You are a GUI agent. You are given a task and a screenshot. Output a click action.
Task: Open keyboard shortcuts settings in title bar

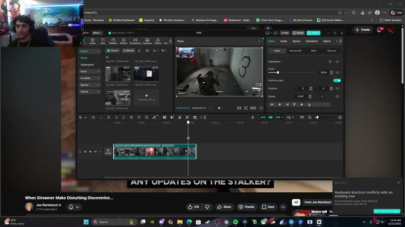pyautogui.click(x=275, y=33)
